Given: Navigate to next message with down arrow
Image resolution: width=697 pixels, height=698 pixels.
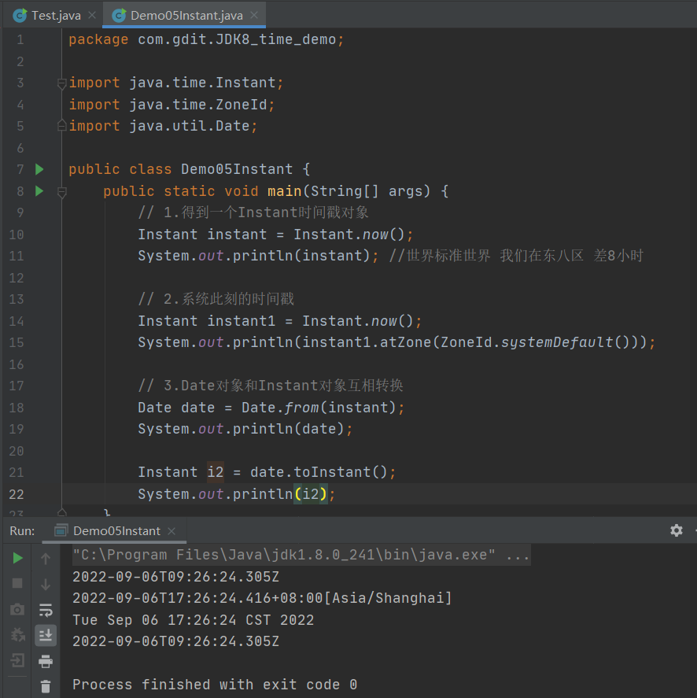Looking at the screenshot, I should pos(46,582).
